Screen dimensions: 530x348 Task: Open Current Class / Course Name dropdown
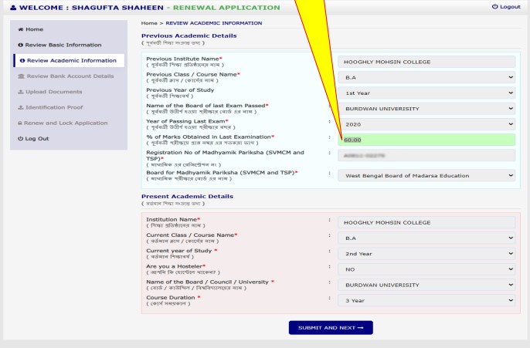[426, 238]
